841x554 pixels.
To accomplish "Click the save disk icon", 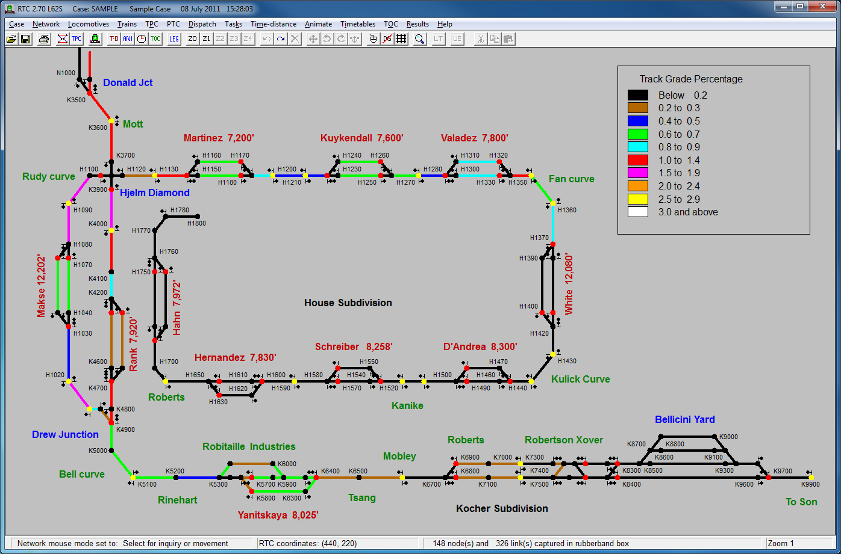I will click(x=25, y=39).
